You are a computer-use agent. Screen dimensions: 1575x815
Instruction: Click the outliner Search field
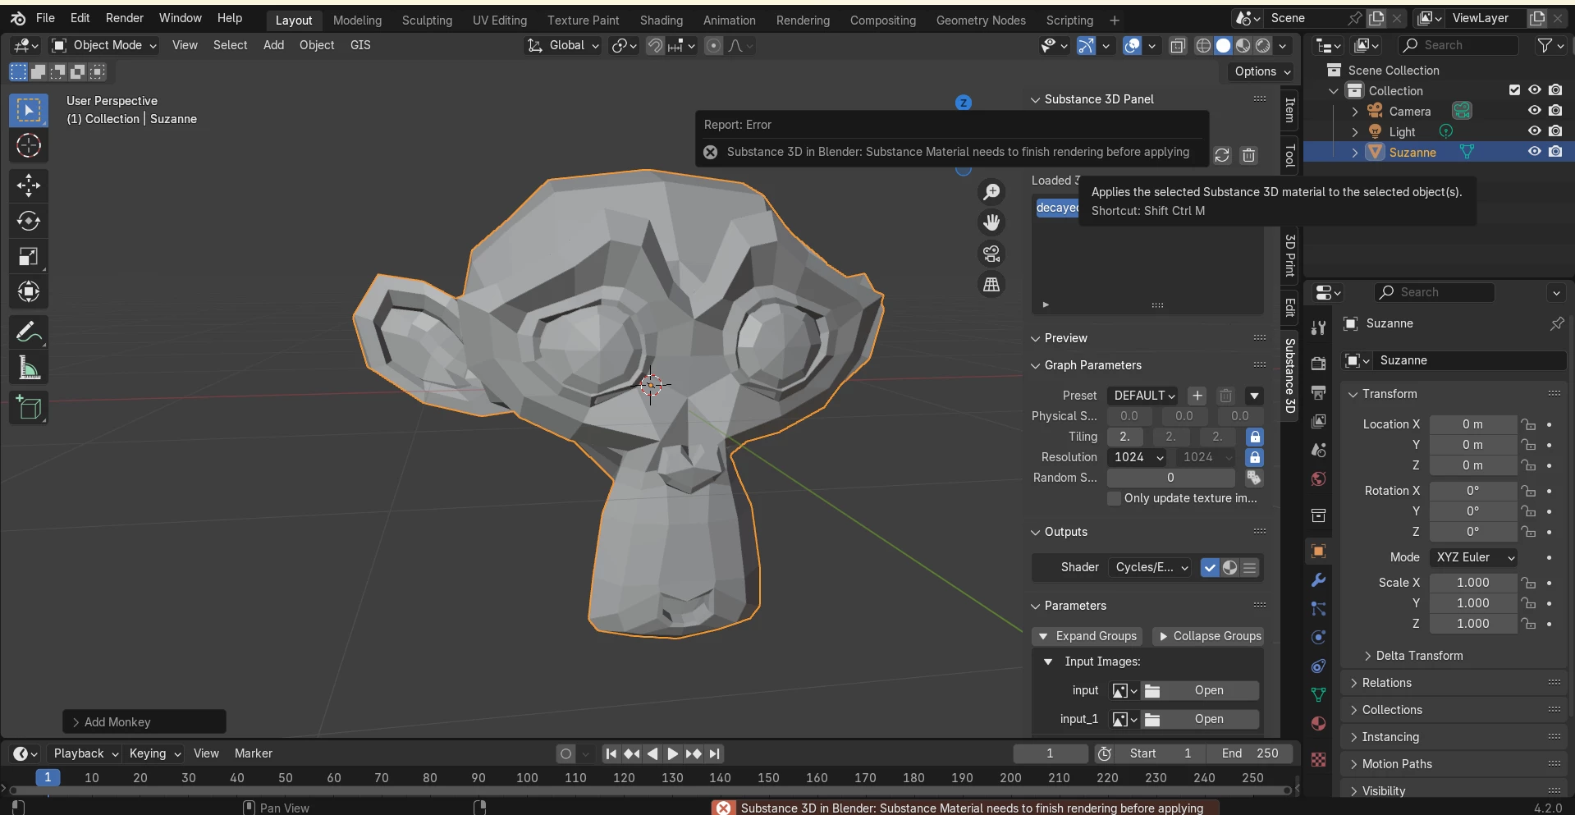coord(1458,45)
